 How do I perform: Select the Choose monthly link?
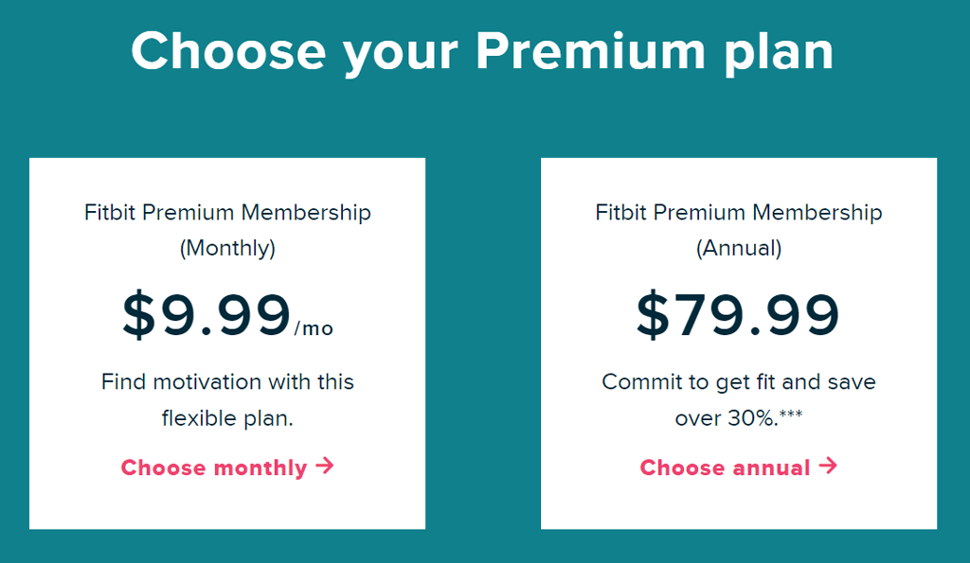coord(214,467)
